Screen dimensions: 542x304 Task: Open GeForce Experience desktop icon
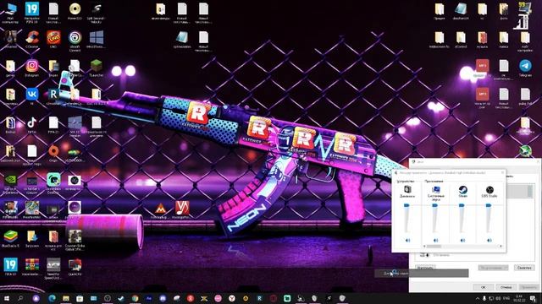click(10, 184)
